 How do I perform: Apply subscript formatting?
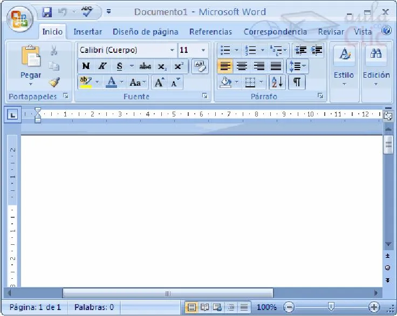(161, 66)
